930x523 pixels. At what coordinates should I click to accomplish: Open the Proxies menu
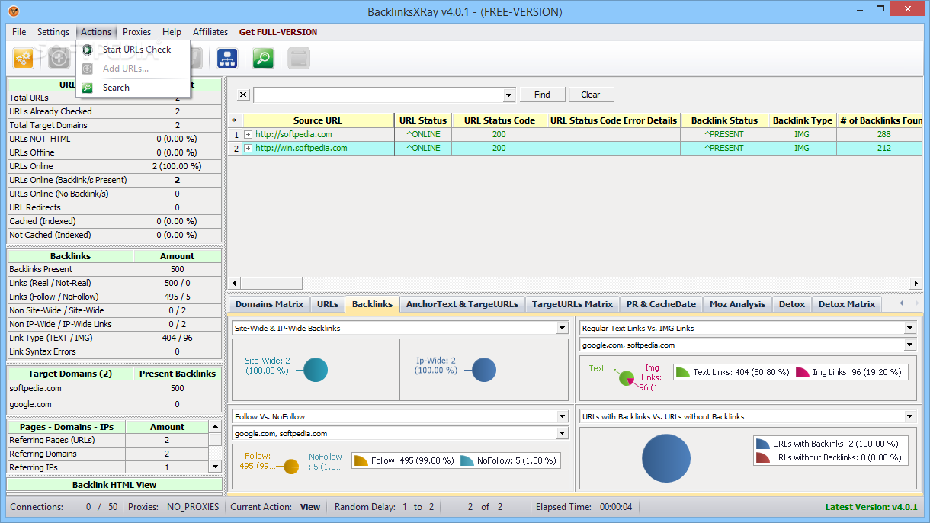[137, 32]
